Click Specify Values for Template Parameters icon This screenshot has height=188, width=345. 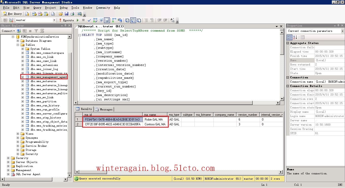(172, 20)
